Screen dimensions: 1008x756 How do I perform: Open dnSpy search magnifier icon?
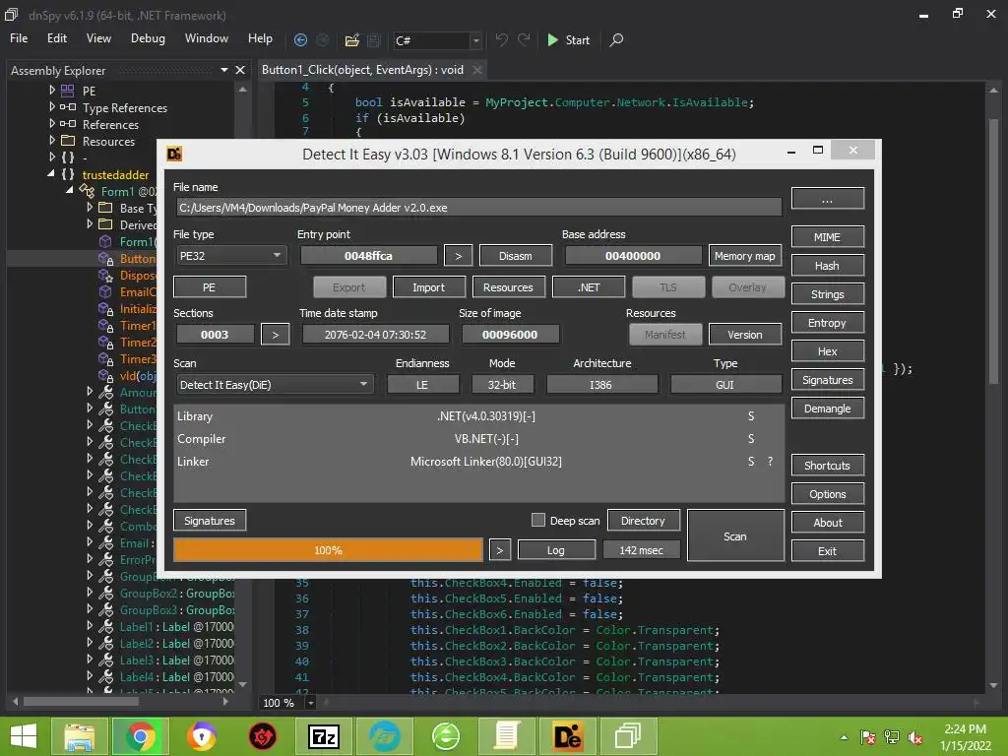coord(616,39)
